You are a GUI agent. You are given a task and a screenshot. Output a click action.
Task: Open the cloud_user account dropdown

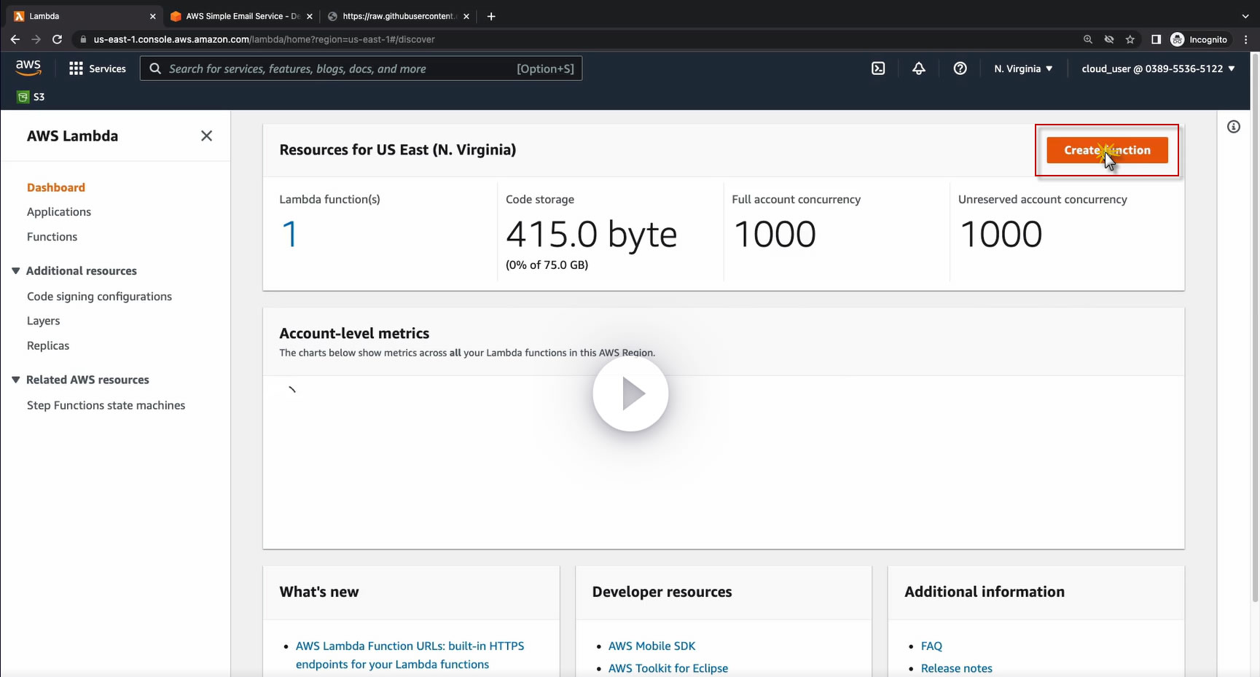point(1158,69)
